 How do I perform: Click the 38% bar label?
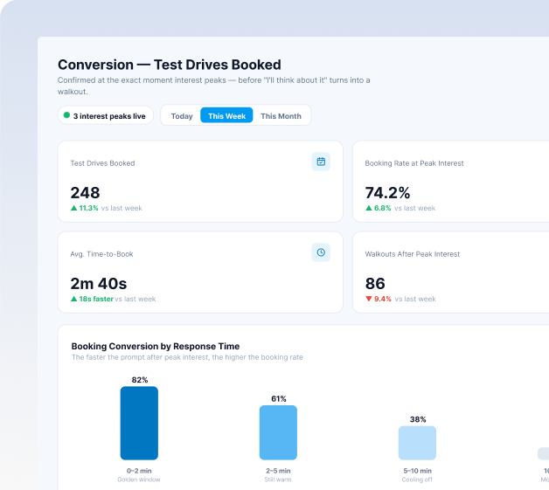coord(418,419)
